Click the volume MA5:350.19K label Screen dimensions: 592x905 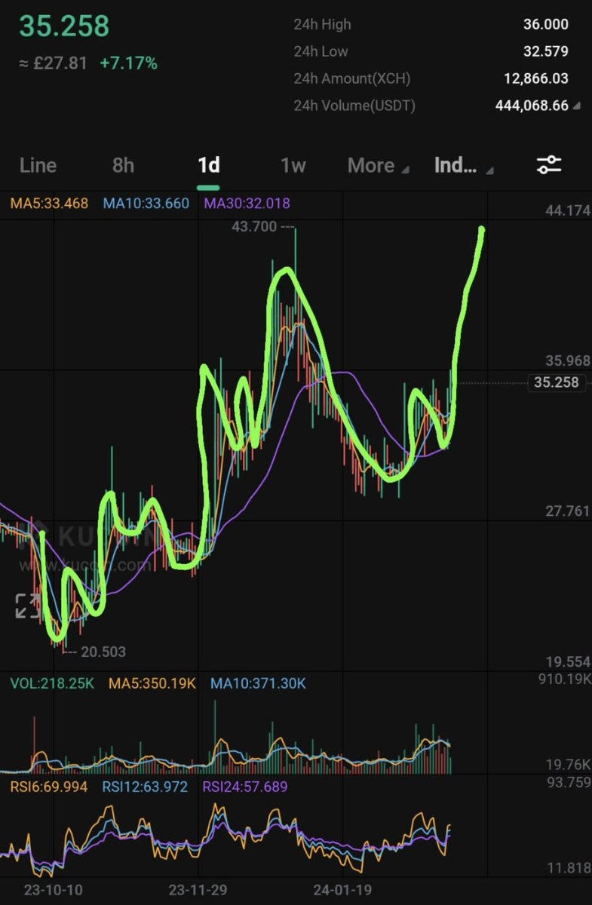tap(152, 683)
